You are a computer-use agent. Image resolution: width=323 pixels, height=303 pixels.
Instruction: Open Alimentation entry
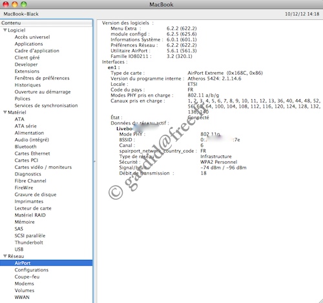click(29, 133)
